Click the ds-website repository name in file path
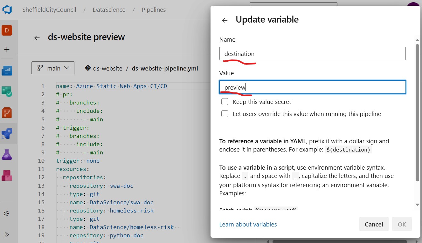The image size is (422, 243). (x=108, y=68)
